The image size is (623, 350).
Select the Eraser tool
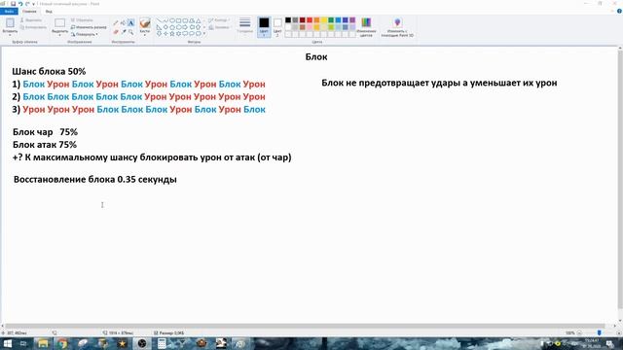[116, 32]
